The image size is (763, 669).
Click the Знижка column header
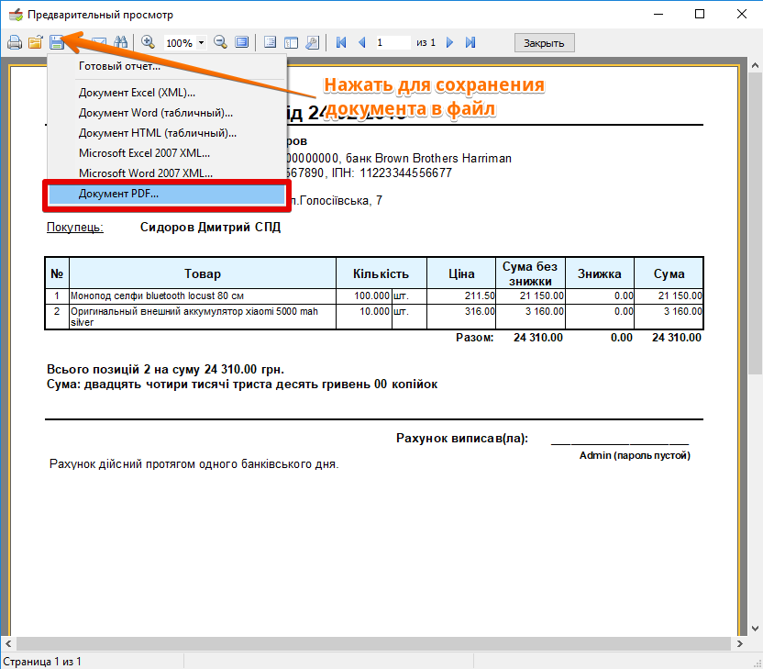[600, 273]
